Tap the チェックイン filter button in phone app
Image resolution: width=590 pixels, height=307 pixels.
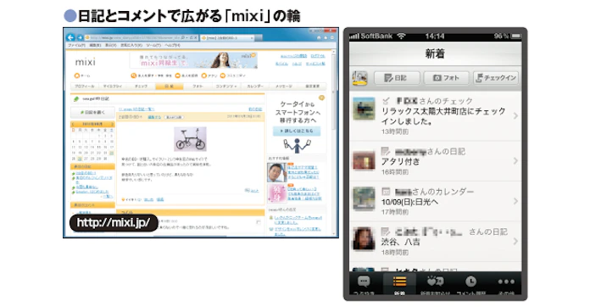pyautogui.click(x=496, y=78)
